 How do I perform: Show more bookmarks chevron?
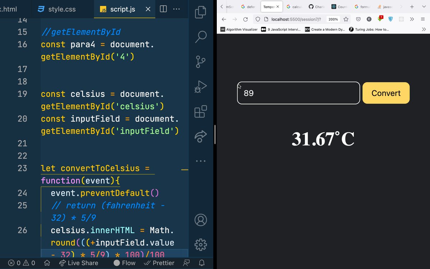pyautogui.click(x=424, y=29)
